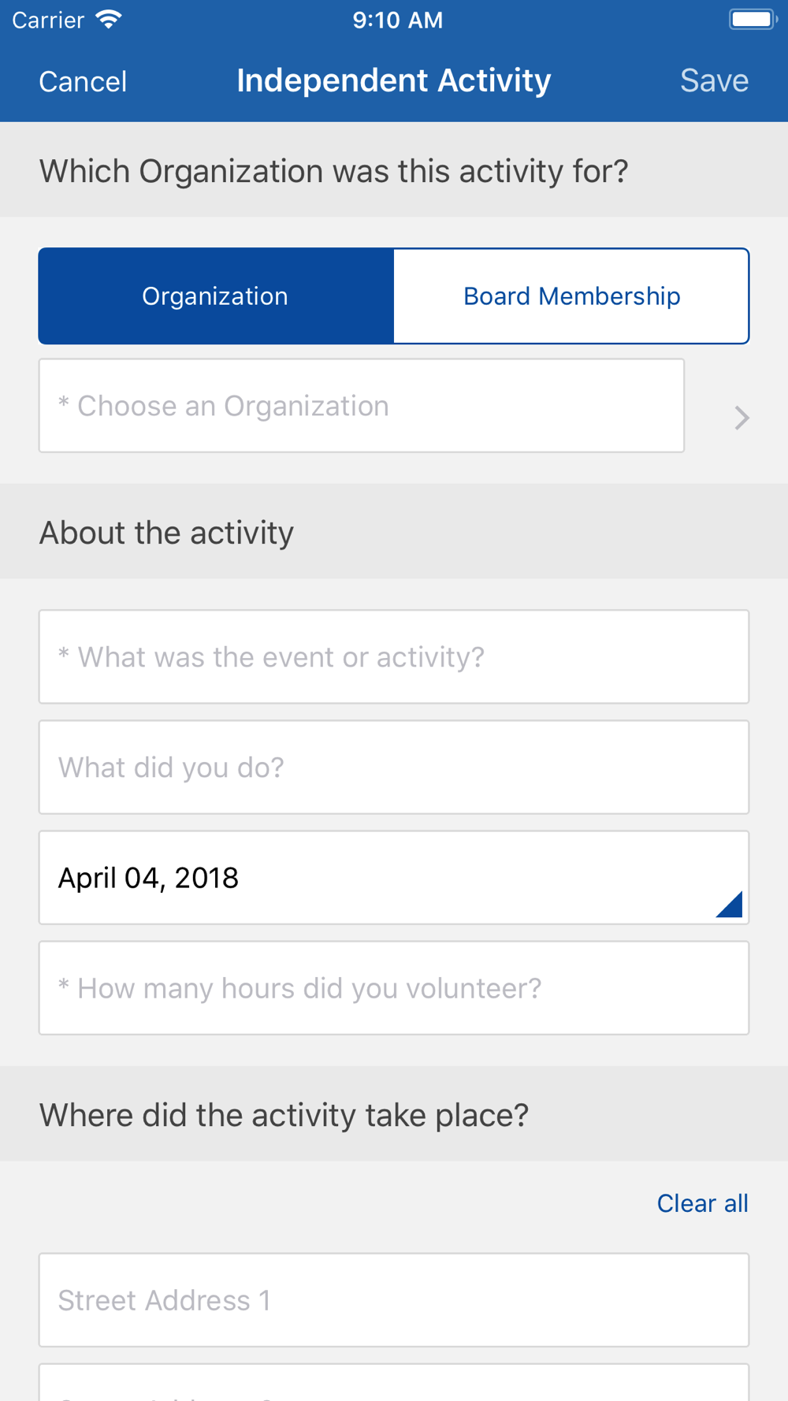Tap the About the activity header
This screenshot has height=1401, width=788.
pyautogui.click(x=166, y=533)
